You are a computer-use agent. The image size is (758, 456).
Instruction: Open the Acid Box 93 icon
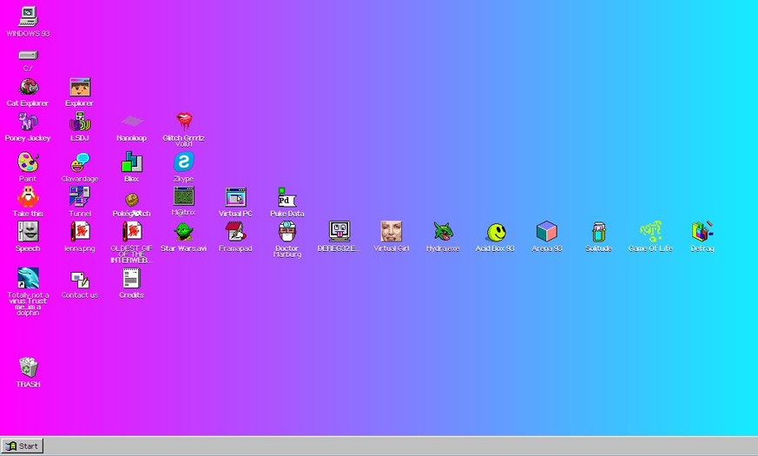(495, 232)
